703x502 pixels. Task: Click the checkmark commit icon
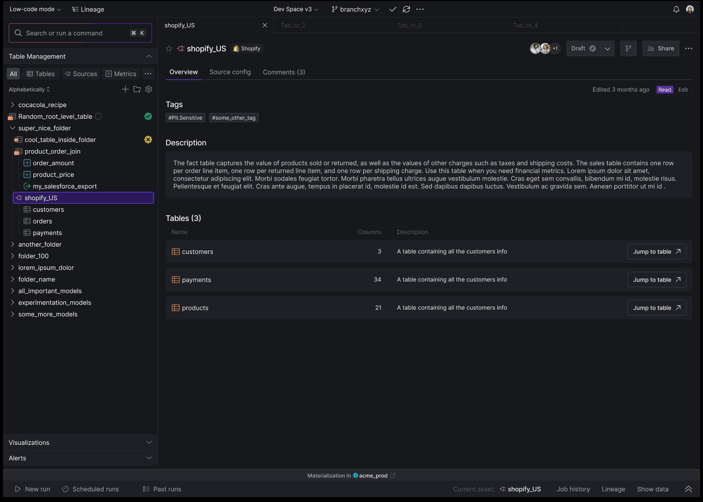coord(393,9)
